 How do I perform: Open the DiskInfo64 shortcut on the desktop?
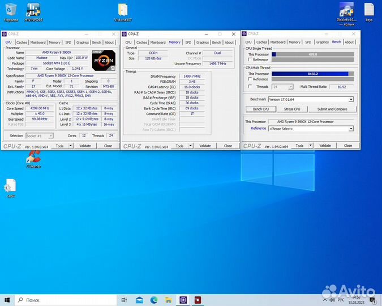tap(346, 14)
